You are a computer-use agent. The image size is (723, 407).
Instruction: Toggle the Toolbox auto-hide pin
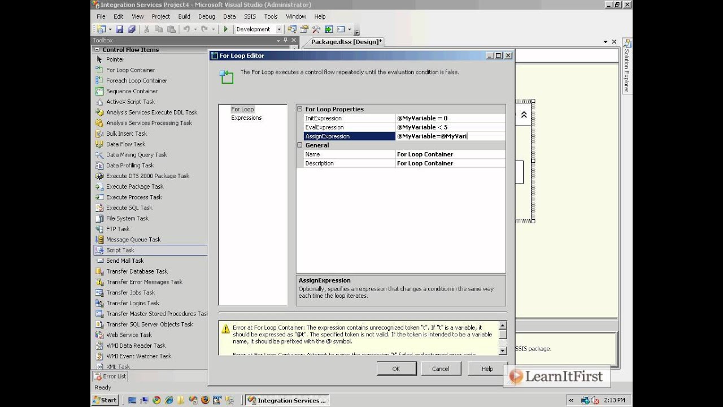(286, 41)
